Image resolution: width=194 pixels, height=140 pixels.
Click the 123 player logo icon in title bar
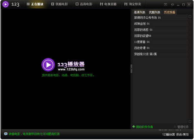(x=5, y=4)
